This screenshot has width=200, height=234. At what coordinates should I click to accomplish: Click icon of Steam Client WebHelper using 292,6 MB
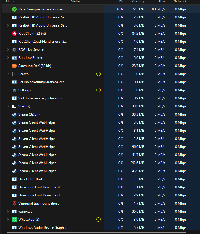pos(14,163)
